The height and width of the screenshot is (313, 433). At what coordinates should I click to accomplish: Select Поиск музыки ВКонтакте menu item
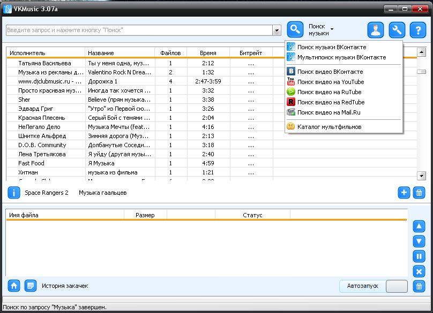(344, 47)
